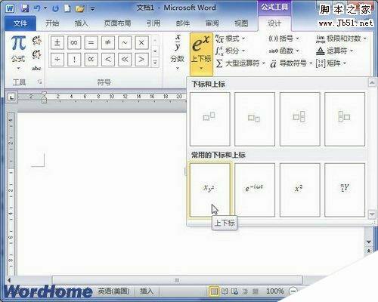
Task: Click the zoom out minus button
Action: tap(293, 291)
